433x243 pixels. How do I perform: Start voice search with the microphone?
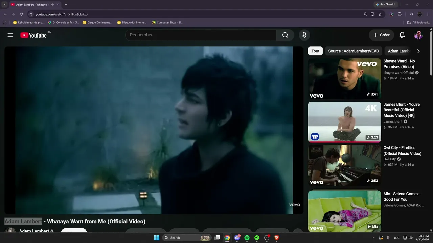pyautogui.click(x=304, y=35)
